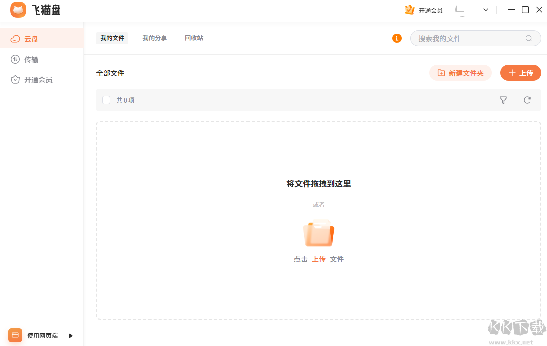Maximize the 飞猫盘 window
This screenshot has width=547, height=346.
tap(525, 10)
